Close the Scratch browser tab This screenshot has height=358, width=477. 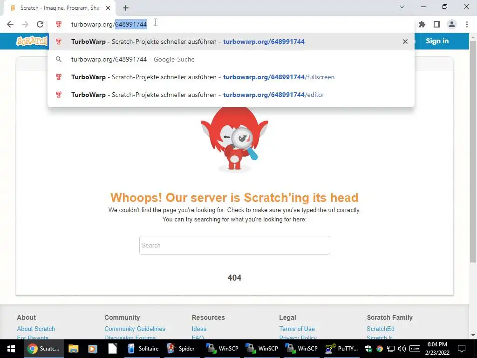(108, 8)
